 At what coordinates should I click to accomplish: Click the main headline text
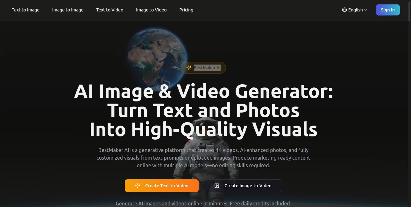204,110
